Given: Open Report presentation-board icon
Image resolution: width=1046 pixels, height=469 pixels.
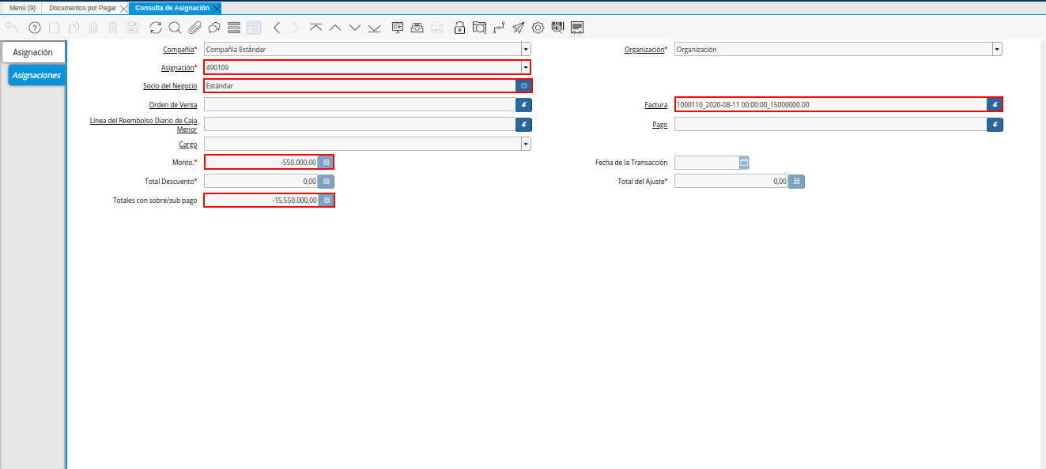Looking at the screenshot, I should [398, 28].
